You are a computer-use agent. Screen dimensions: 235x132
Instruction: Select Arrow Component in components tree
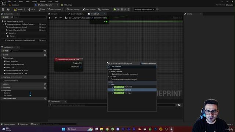pos(18,27)
